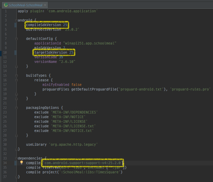The height and width of the screenshot is (182, 213).
Task: Click the support-v4:25.2.0 dependency string
Action: 83,163
